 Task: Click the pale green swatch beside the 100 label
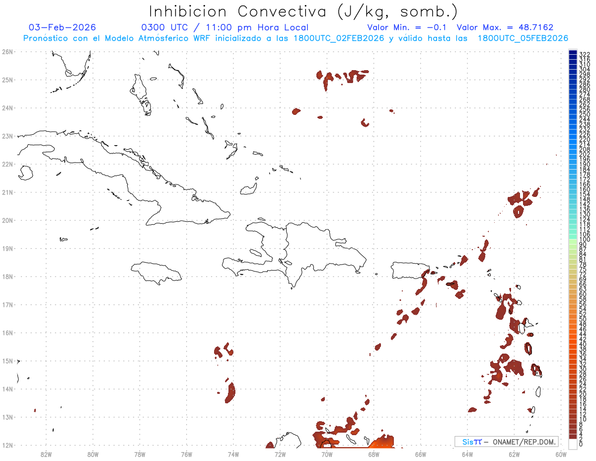click(x=573, y=243)
